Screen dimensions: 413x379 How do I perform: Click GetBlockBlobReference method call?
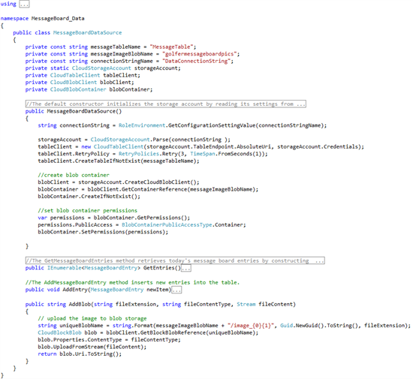tap(173, 332)
